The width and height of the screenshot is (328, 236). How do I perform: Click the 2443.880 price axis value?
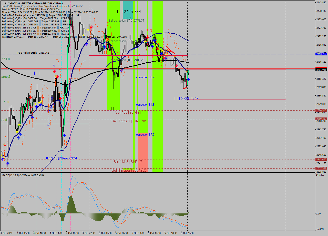pyautogui.click(x=321, y=3)
